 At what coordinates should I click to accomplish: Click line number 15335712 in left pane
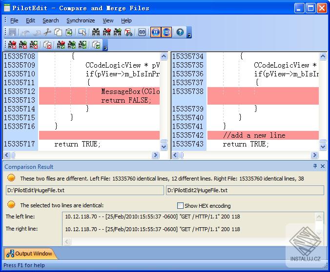(20, 91)
